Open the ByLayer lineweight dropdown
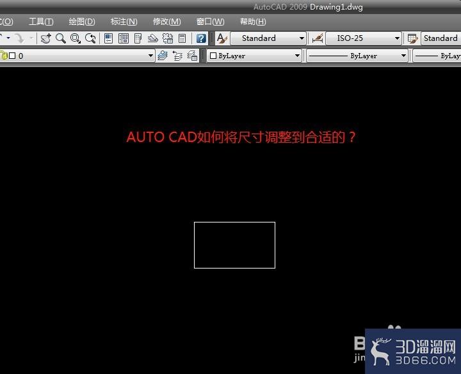 437,56
